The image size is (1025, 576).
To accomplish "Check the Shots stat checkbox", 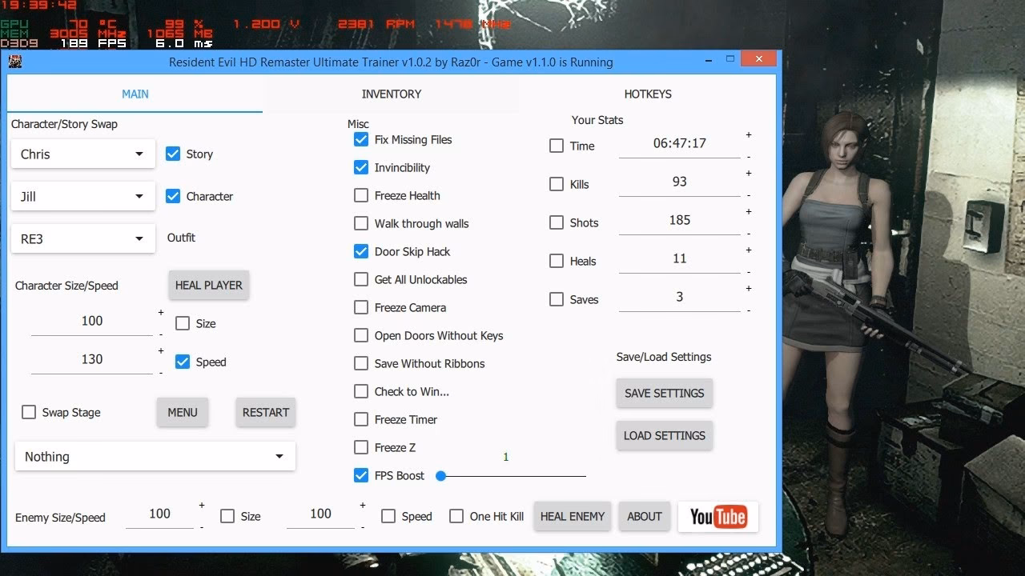I will [x=557, y=222].
